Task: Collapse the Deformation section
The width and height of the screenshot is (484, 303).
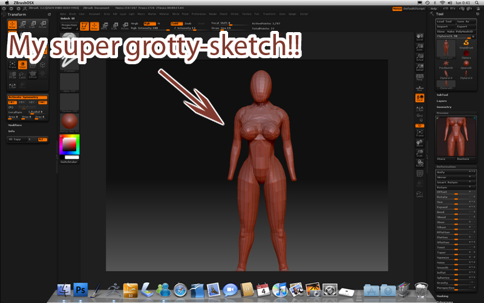Action: click(446, 167)
